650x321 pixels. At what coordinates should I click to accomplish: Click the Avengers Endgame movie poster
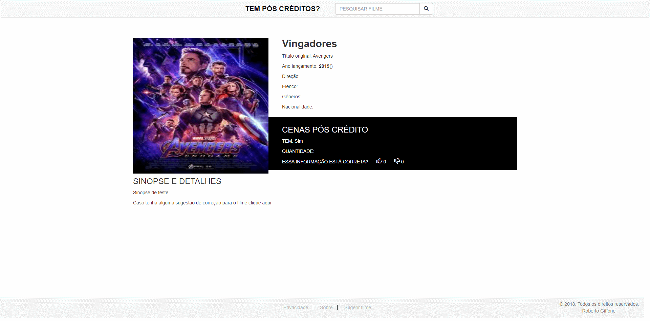[x=200, y=105]
